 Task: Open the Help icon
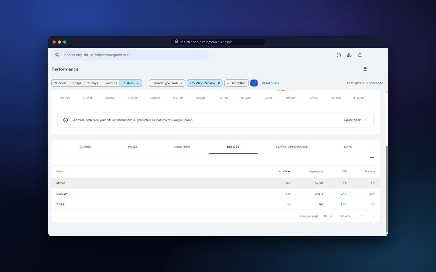pyautogui.click(x=339, y=55)
